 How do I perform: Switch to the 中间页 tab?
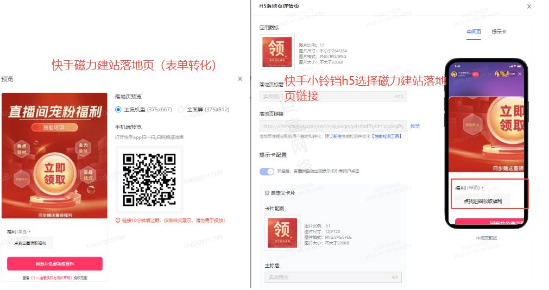pyautogui.click(x=474, y=32)
